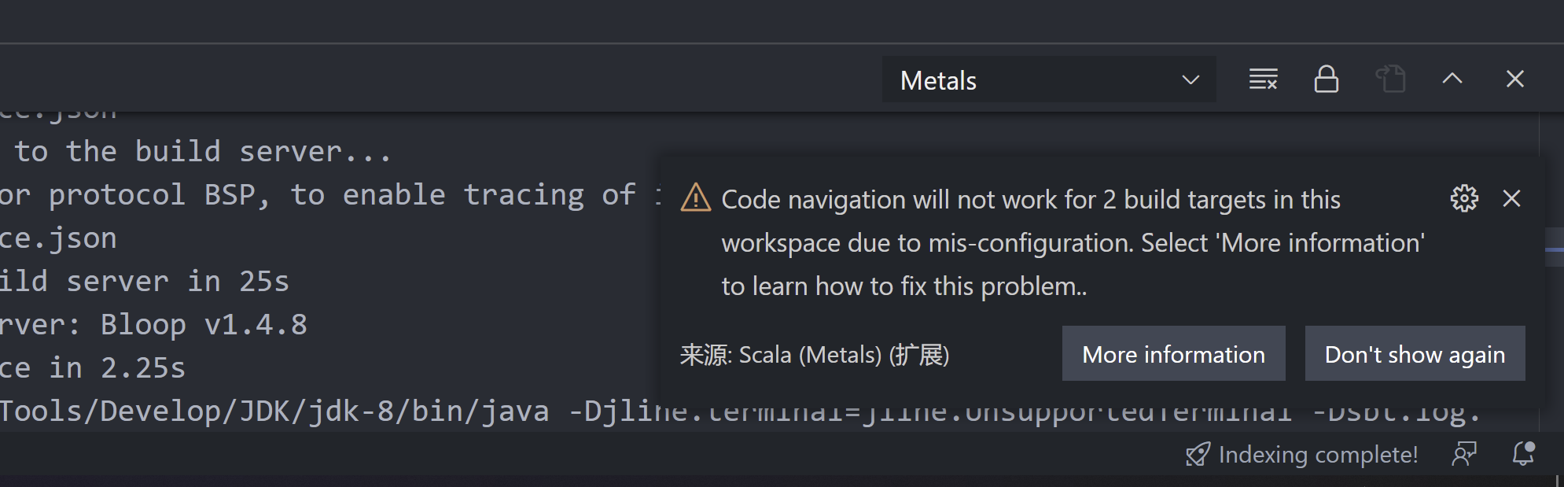Open the Metals output channel dropdown

click(1048, 79)
